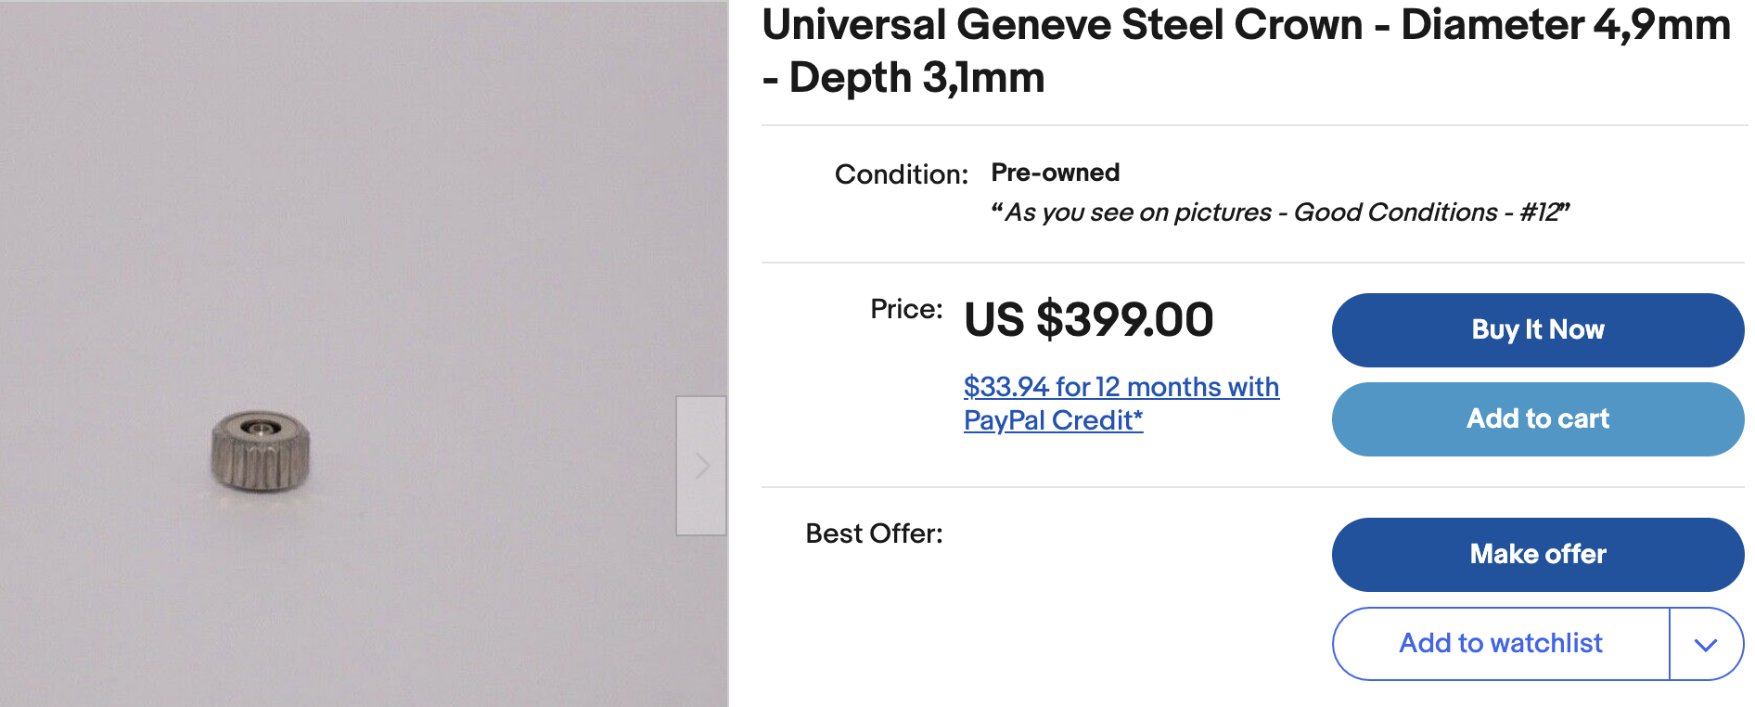The width and height of the screenshot is (1755, 707).
Task: Click '#12' in the seller note
Action: [1541, 212]
